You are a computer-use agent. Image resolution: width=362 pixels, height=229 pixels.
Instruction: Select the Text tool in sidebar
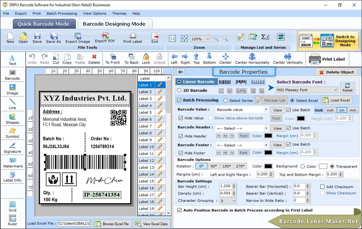tap(13, 60)
